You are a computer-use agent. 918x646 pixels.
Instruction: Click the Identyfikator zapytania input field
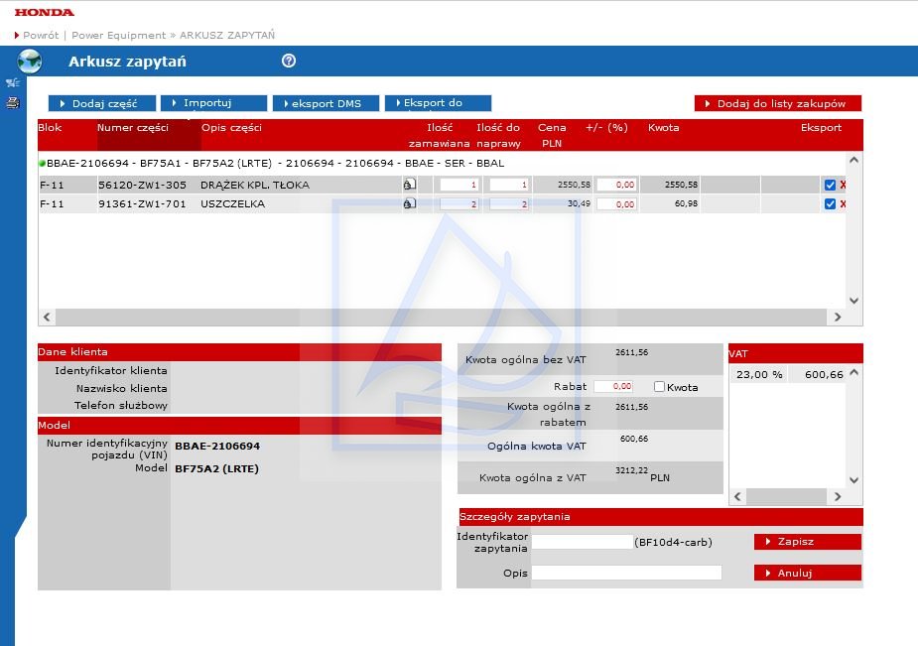(583, 542)
